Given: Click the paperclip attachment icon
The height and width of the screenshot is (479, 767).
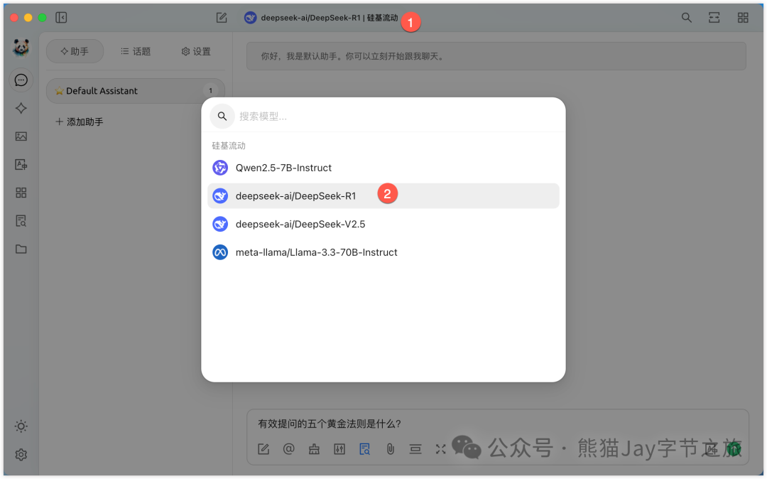Looking at the screenshot, I should coord(391,449).
